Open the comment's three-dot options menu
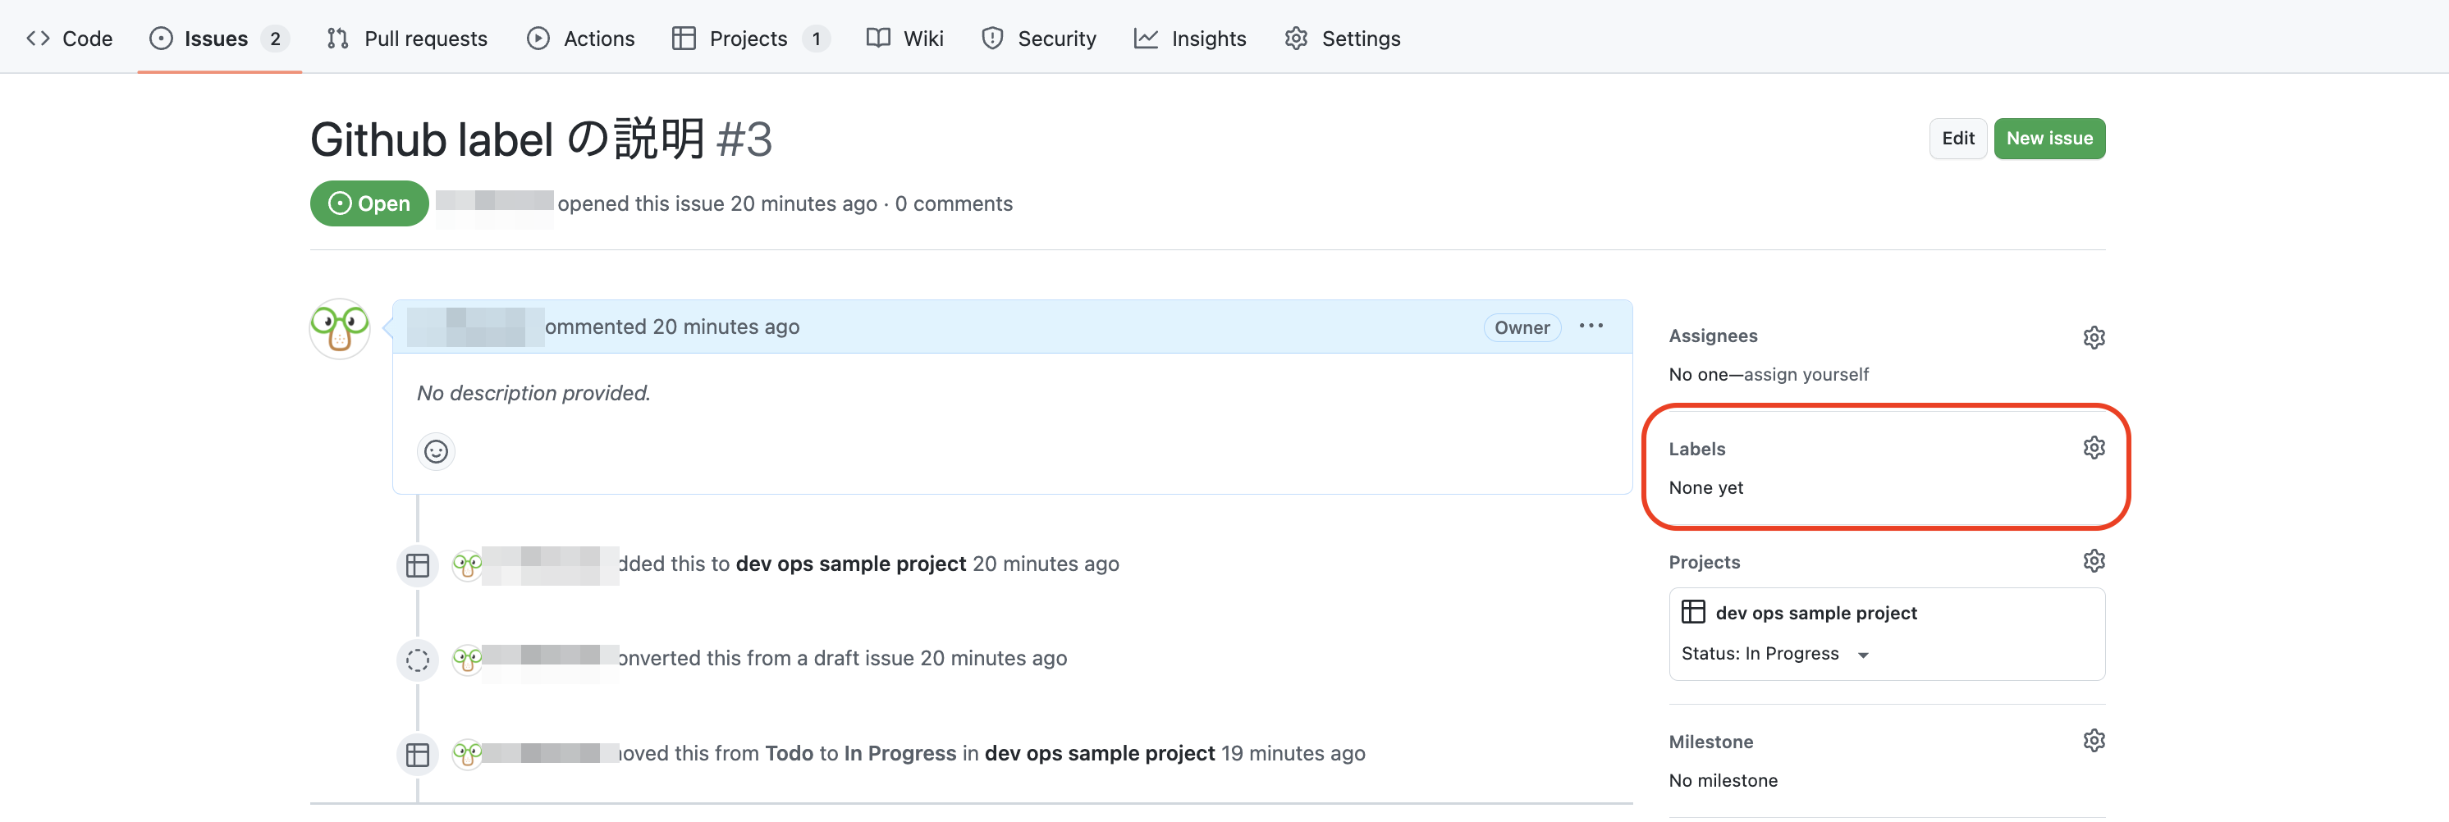 pyautogui.click(x=1591, y=326)
